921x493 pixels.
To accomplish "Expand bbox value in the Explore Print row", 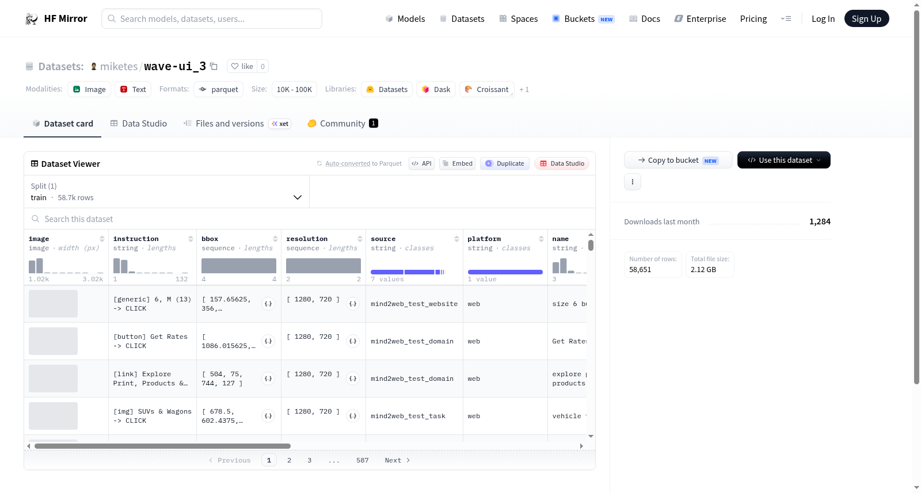I will pos(268,379).
